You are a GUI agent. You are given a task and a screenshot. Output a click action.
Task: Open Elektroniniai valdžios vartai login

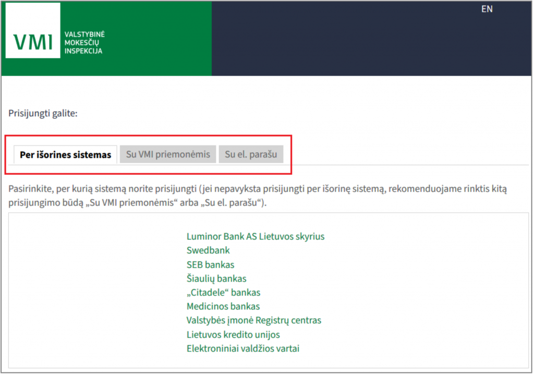tap(243, 348)
